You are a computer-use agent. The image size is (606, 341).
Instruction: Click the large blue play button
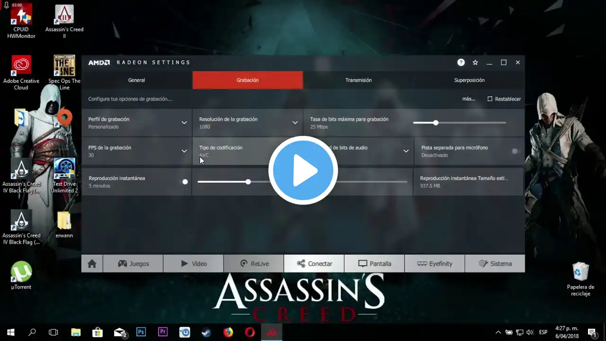click(303, 170)
